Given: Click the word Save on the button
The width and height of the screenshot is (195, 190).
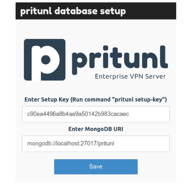Looking at the screenshot, I should click(96, 166).
